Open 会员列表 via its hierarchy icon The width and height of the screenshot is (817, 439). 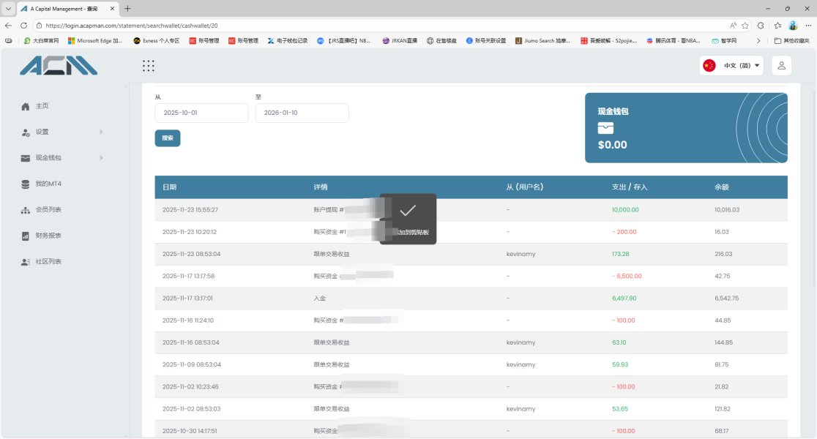[x=26, y=210]
